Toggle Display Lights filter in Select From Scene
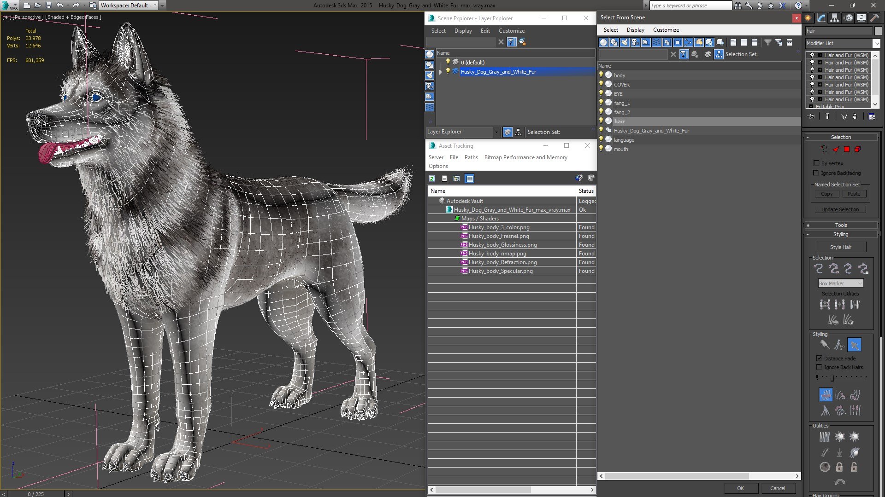 click(625, 42)
